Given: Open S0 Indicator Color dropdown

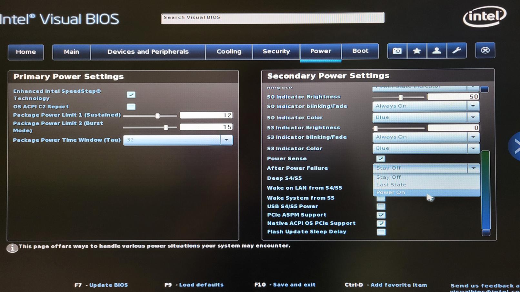Looking at the screenshot, I should [x=426, y=117].
